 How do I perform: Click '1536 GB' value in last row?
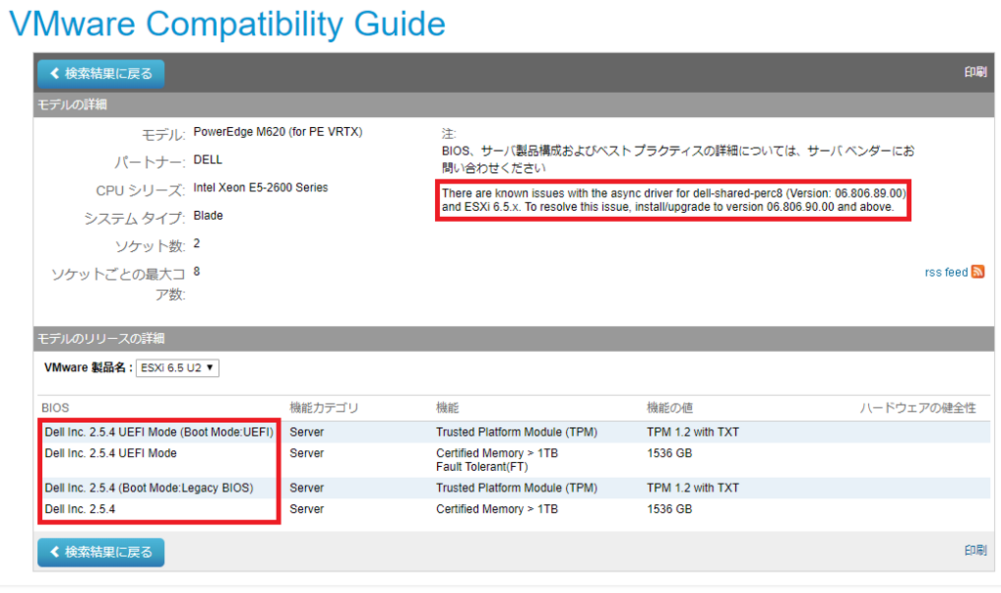[669, 509]
